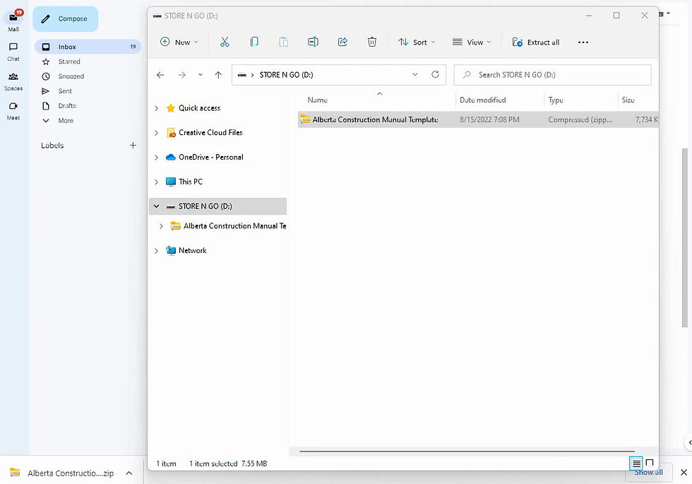Open Chat section in Gmail rail
The height and width of the screenshot is (484, 692).
click(13, 51)
